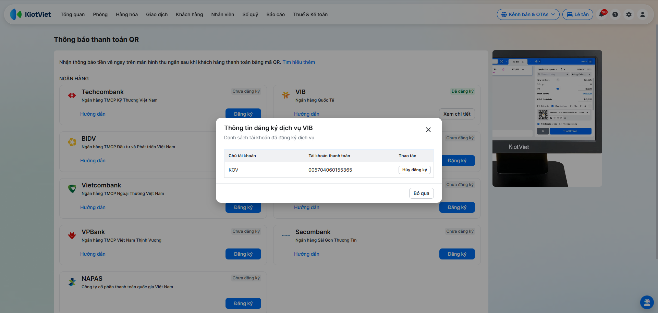This screenshot has width=658, height=313.
Task: Click NAPAS's Chưa đăng ký badge
Action: [246, 278]
